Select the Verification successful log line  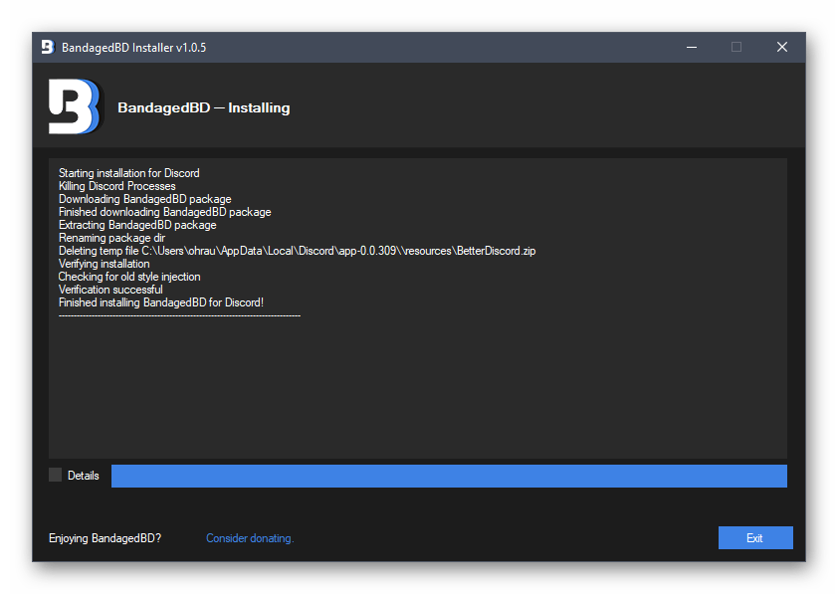109,290
